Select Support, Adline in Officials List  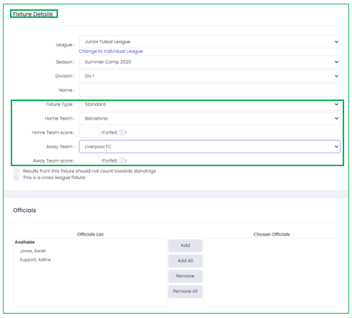35,260
